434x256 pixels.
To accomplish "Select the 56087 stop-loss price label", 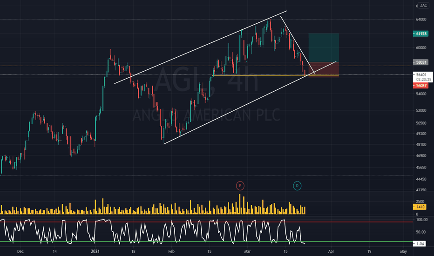I will 420,86.
